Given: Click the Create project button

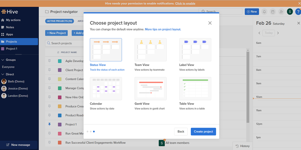Looking at the screenshot, I should click(203, 131).
